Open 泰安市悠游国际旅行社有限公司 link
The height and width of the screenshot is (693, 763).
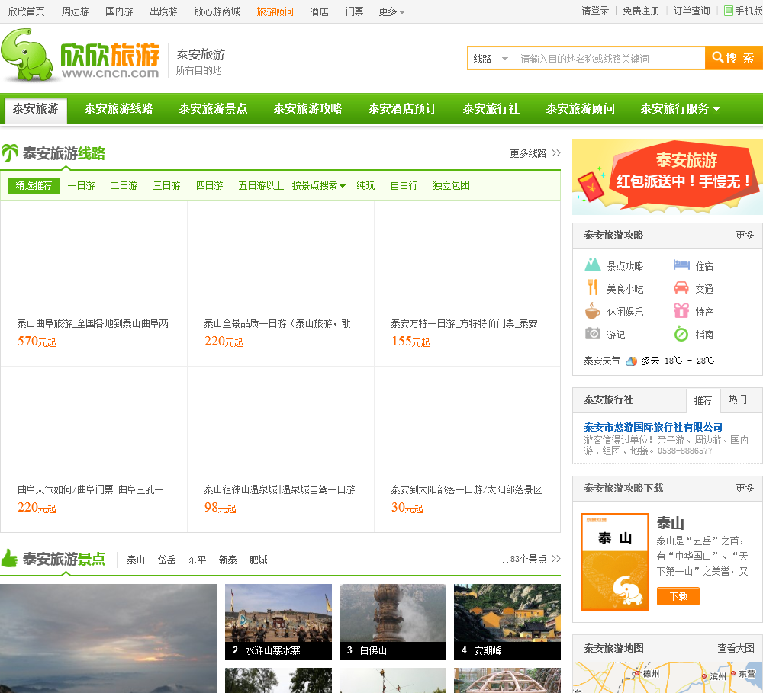tap(653, 427)
